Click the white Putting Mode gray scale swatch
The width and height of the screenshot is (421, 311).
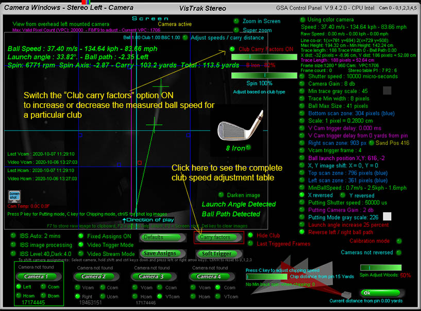(x=387, y=217)
